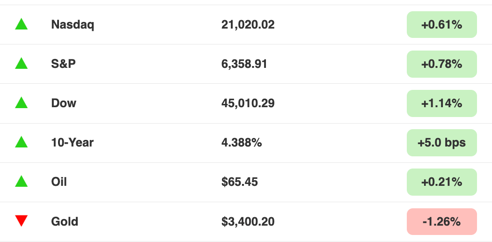Click the +1.14% Dow change badge
This screenshot has height=242, width=492.
(x=442, y=103)
